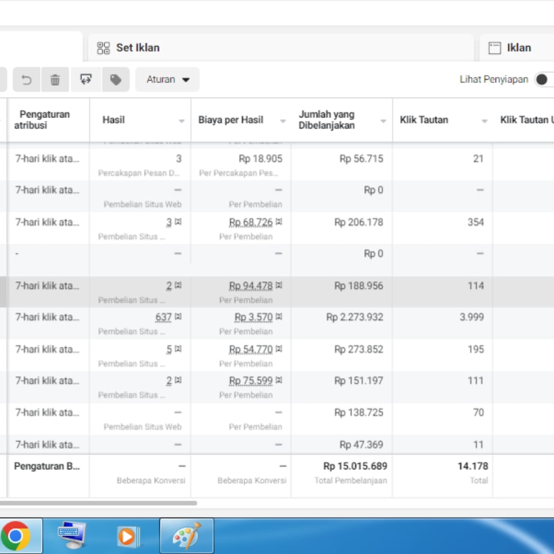Open the Klik Tautan column dropdown arrow
This screenshot has height=554, width=554.
[x=485, y=121]
